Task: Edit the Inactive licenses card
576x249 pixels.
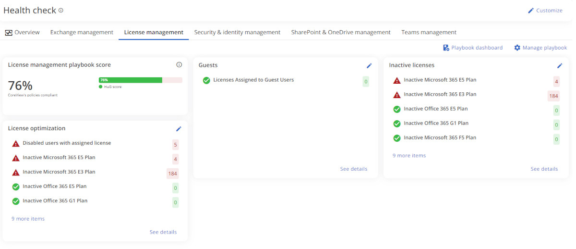Action: pyautogui.click(x=560, y=65)
